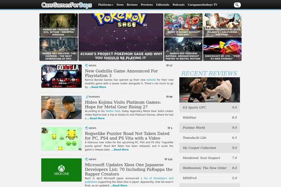Open the Shockcast Ep. 179 E3 tile
This screenshot has height=187, width=281.
(x=222, y=49)
